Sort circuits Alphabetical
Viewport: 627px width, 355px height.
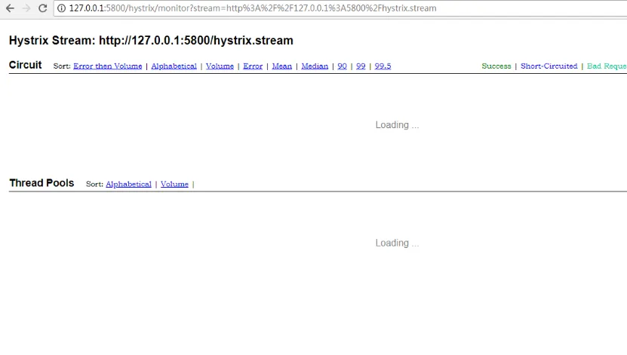[174, 66]
